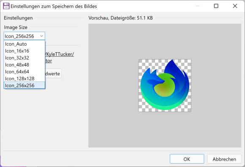This screenshot has width=245, height=167.
Task: Select the Icon_48x48 entry
Action: (x=24, y=65)
